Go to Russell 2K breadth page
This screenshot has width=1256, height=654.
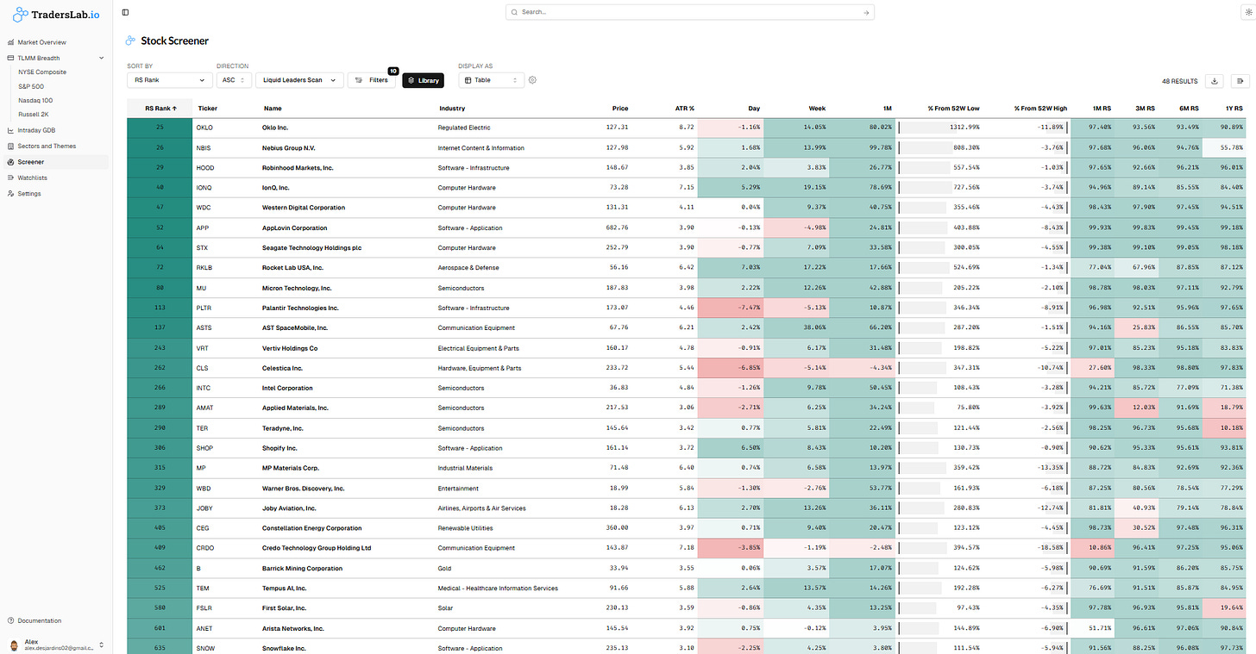[33, 114]
